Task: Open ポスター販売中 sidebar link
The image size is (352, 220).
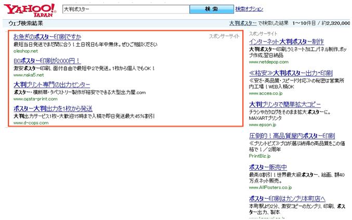Action: point(268,167)
